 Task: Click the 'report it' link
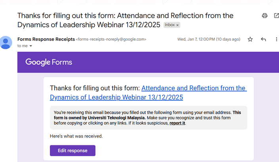coord(177,123)
